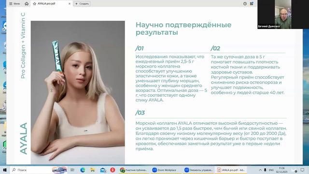This screenshot has height=174, width=309.
Task: Select the AYALA pro.pdf tab
Action: [52, 3]
